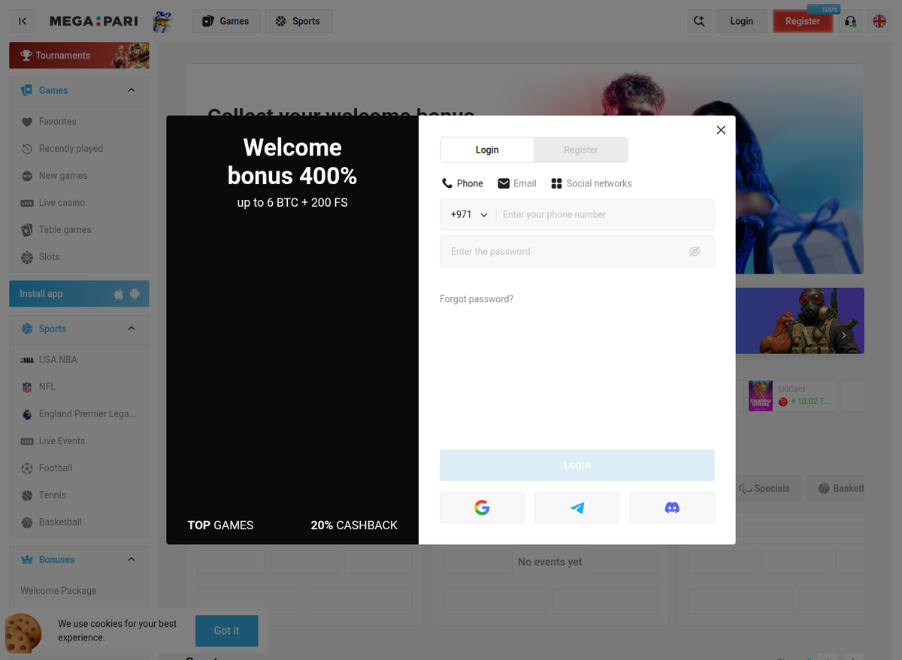The width and height of the screenshot is (902, 660).
Task: Open Live Events in sidebar
Action: pyautogui.click(x=79, y=441)
